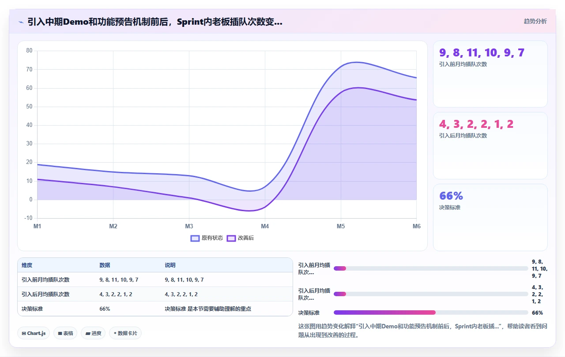The image size is (565, 357).
Task: Click the M2 x-axis label
Action: pos(113,227)
